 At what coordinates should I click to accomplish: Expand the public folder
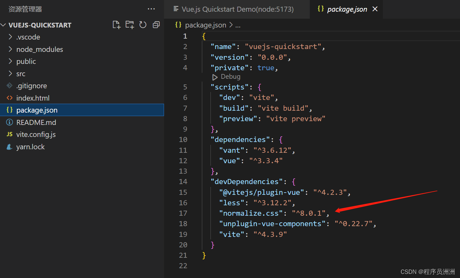coord(10,61)
